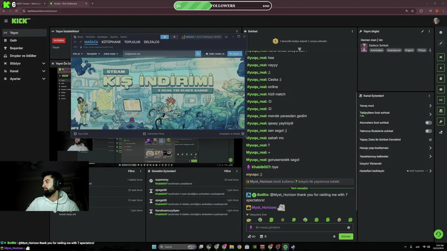Click Kış İndirimi Steam sale banner

(158, 93)
